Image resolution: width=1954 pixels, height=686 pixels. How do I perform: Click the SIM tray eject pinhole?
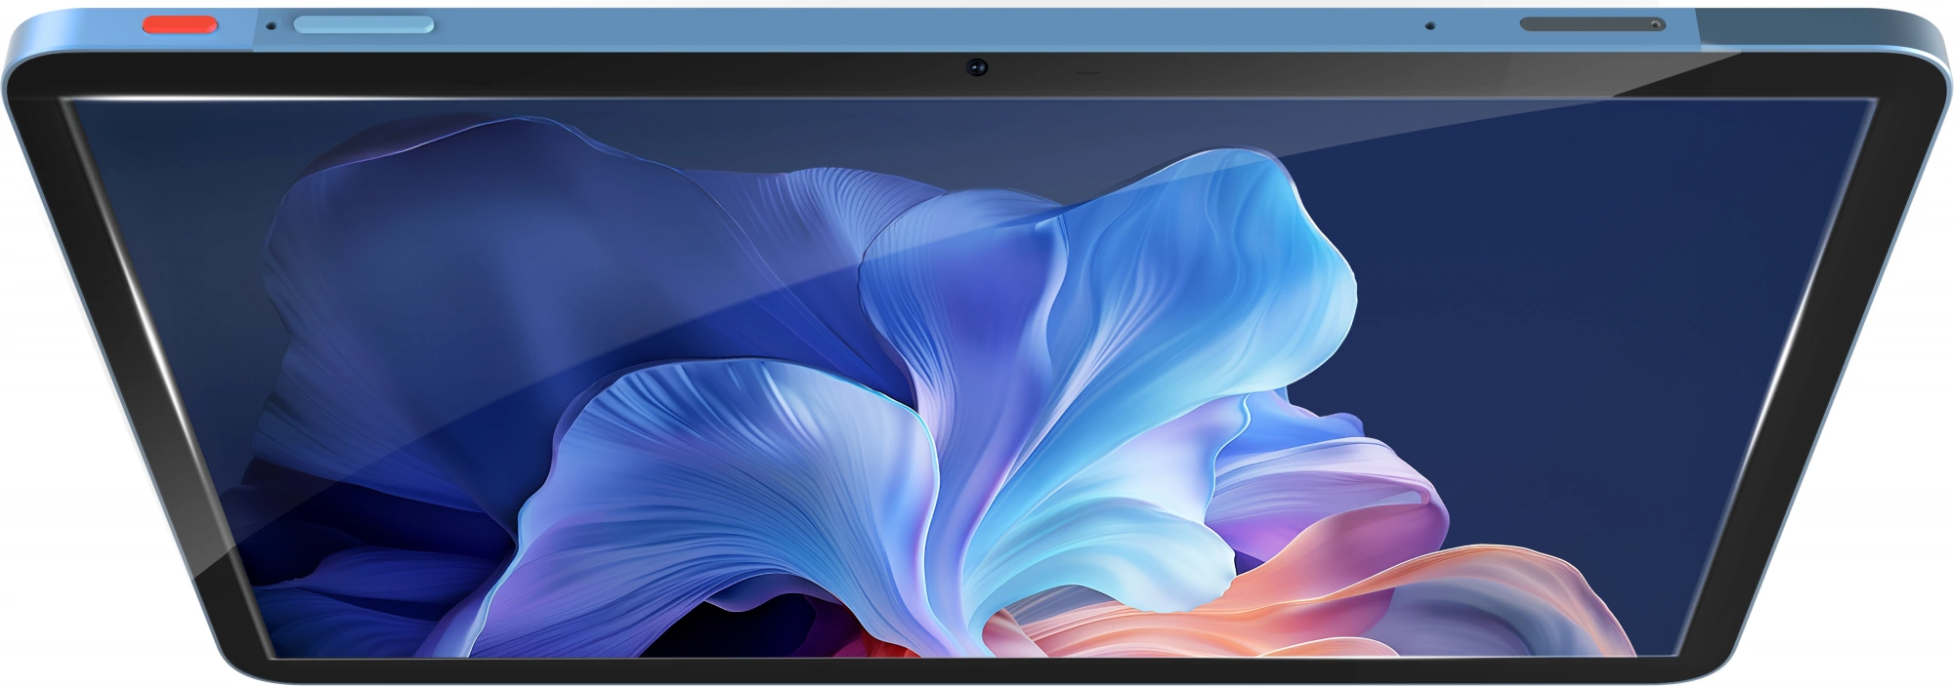pyautogui.click(x=1655, y=24)
